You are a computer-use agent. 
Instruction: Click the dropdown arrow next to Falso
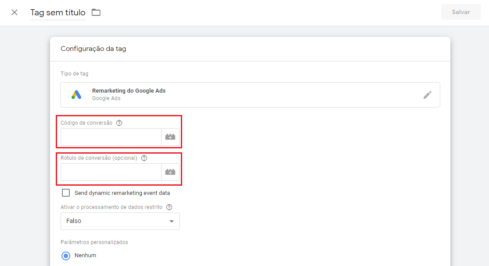(x=171, y=221)
